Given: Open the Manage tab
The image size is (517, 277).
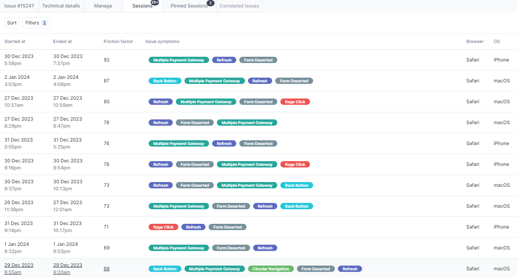Looking at the screenshot, I should point(103,6).
